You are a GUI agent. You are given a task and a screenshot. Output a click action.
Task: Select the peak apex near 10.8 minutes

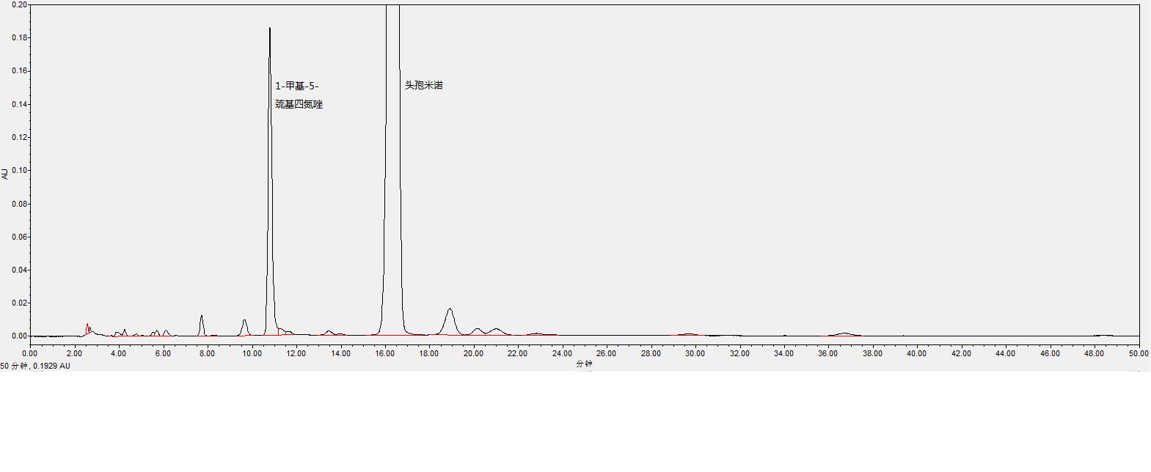(x=270, y=29)
